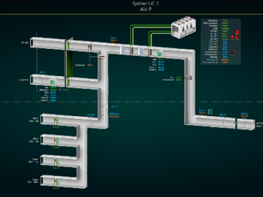Click the tall green heat recovery wheel
This screenshot has width=263, height=197.
click(69, 63)
